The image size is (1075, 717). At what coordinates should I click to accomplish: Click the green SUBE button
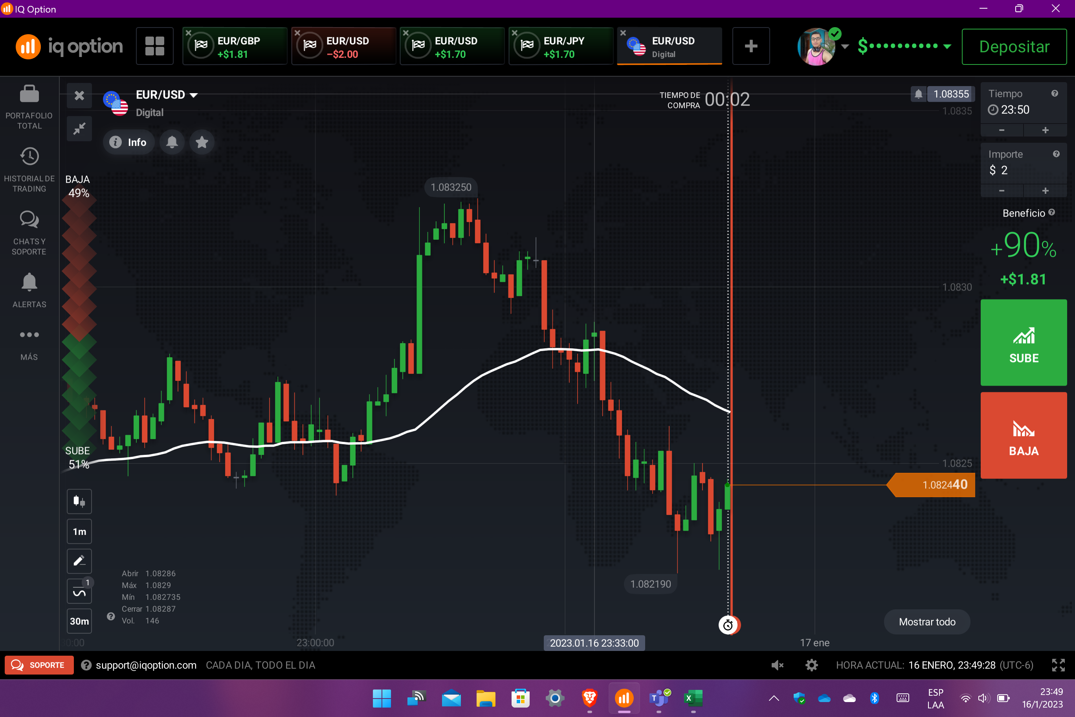tap(1024, 342)
